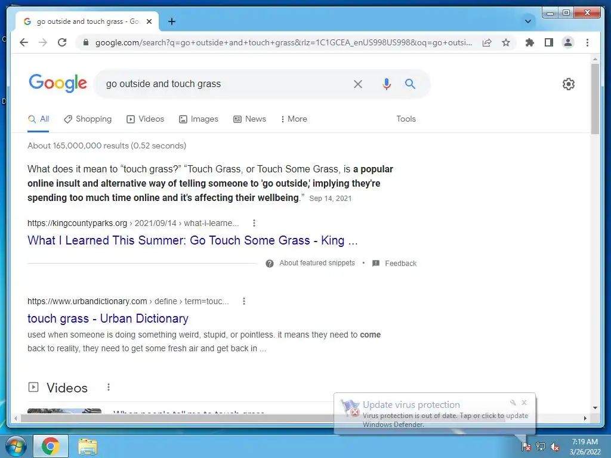Open touch grass Urban Dictionary link
The height and width of the screenshot is (458, 611).
point(108,318)
